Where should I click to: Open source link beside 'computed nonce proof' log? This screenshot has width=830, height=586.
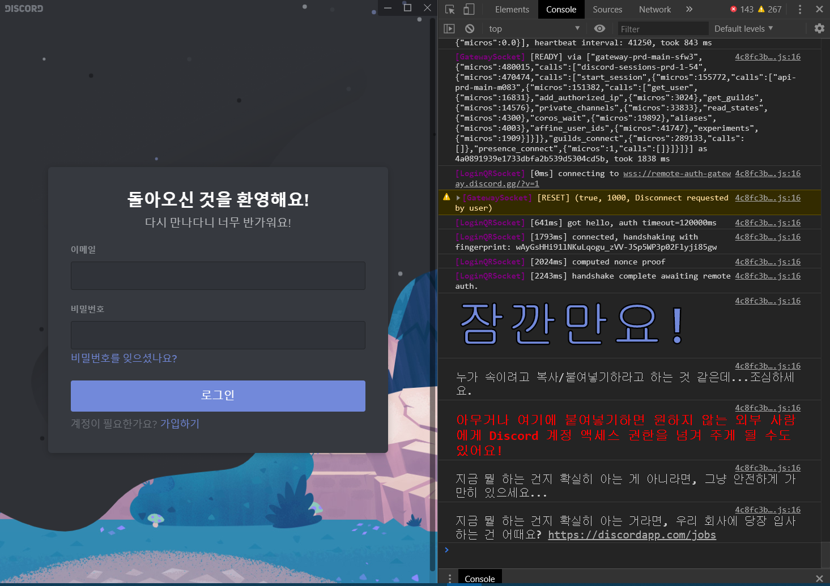click(x=768, y=262)
